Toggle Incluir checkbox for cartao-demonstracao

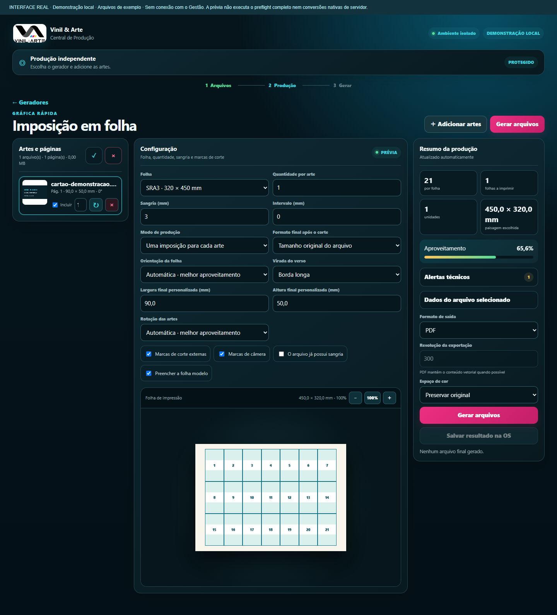tap(55, 205)
